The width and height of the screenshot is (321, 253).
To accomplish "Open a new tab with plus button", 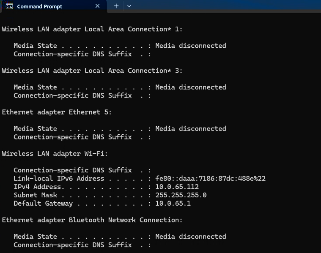I will pyautogui.click(x=116, y=6).
